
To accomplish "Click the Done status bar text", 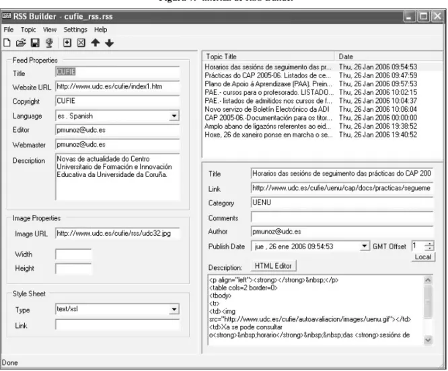I will (9, 363).
